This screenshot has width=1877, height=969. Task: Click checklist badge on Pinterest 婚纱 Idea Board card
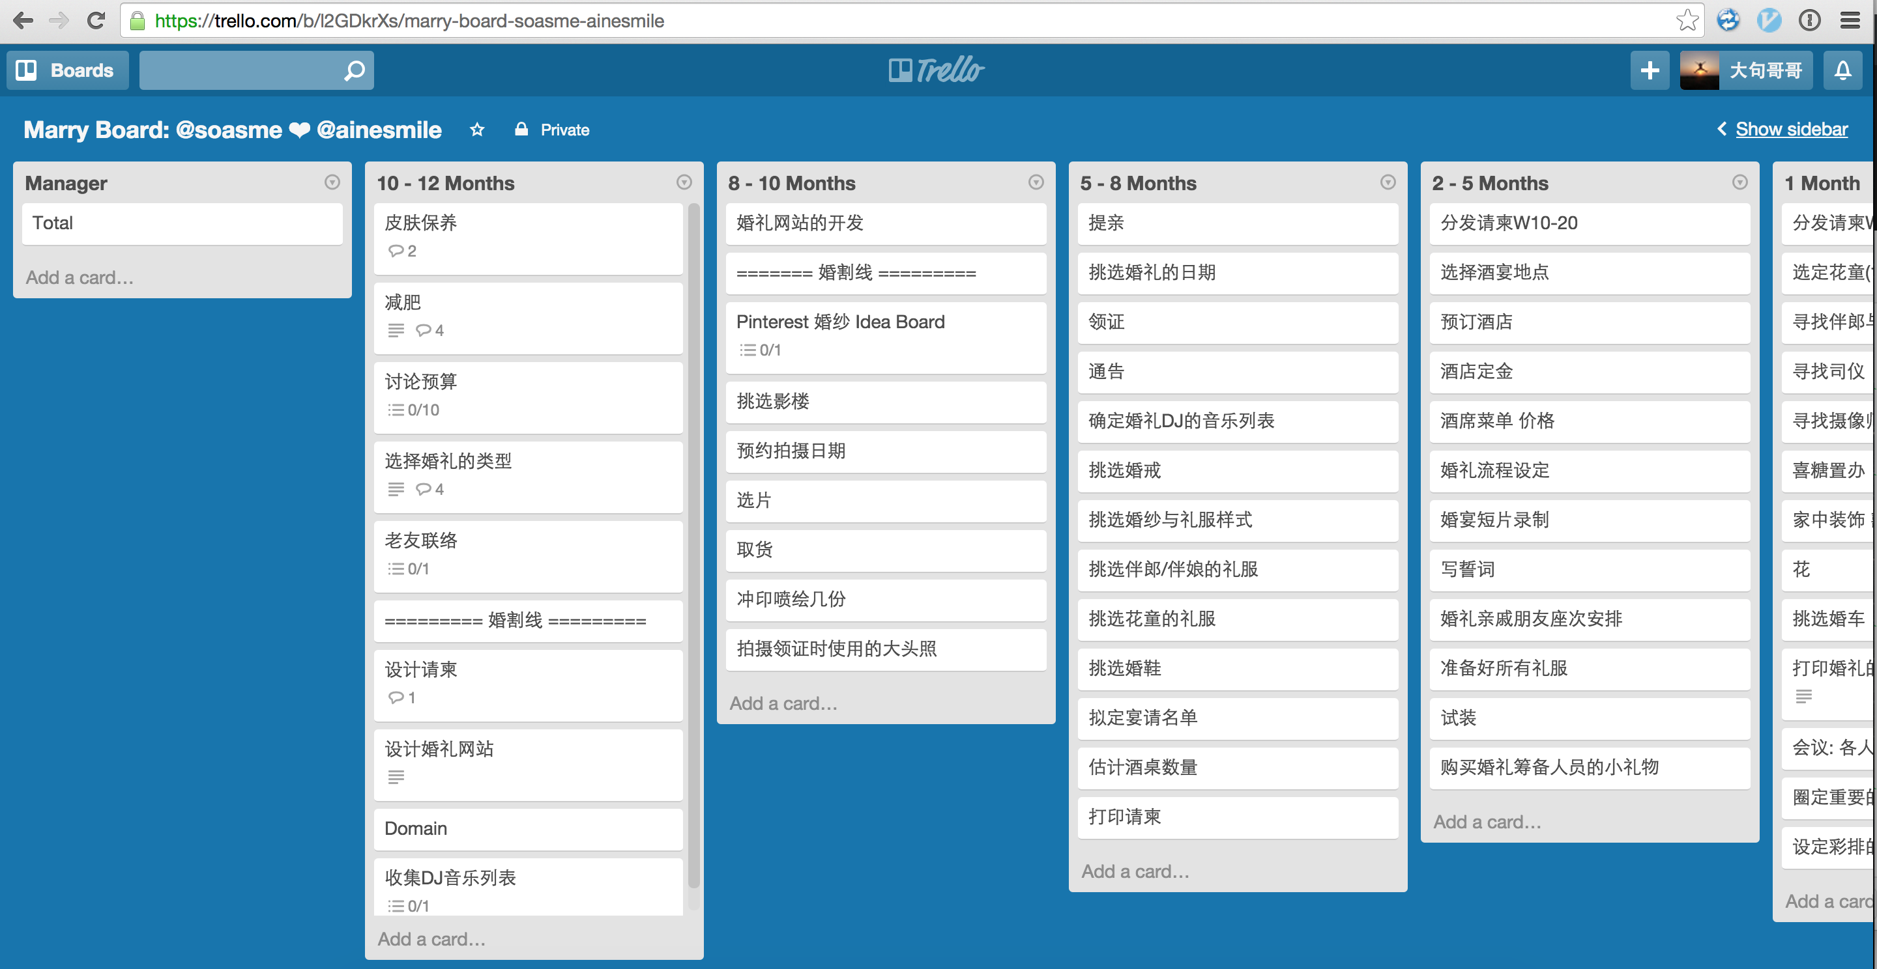pyautogui.click(x=761, y=350)
